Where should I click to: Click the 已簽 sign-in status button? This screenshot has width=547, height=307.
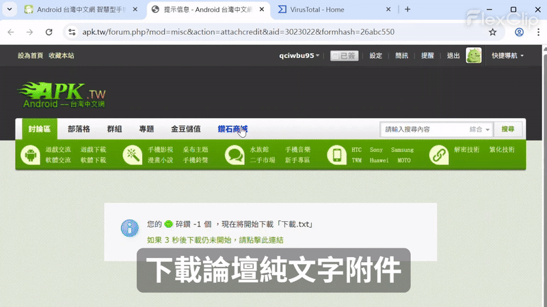coord(344,56)
